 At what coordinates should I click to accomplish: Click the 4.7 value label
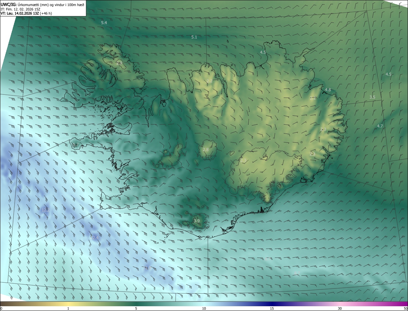(x=380, y=126)
